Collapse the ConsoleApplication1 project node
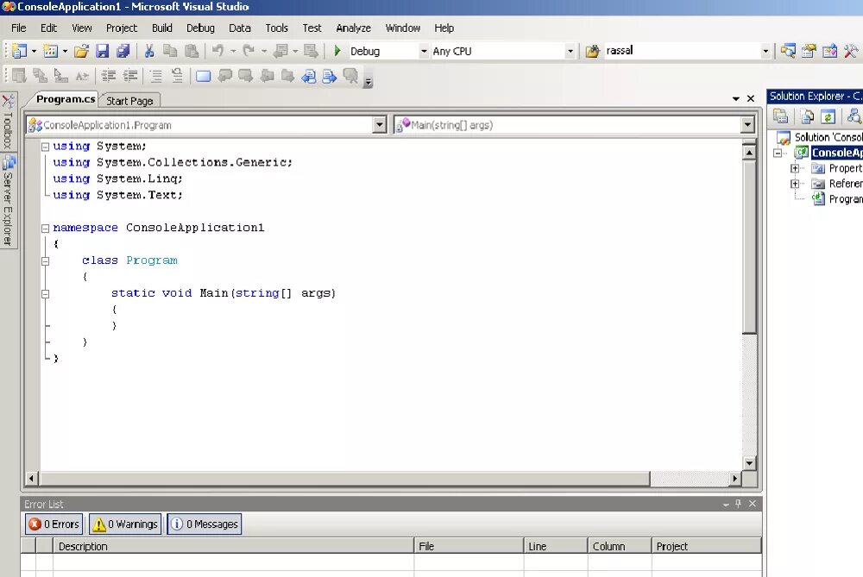This screenshot has width=863, height=577. (778, 153)
